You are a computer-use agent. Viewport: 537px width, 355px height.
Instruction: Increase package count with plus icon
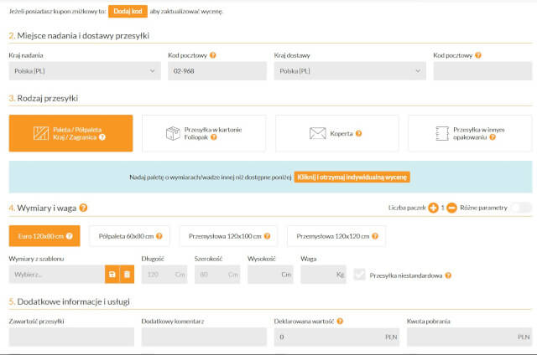(434, 208)
